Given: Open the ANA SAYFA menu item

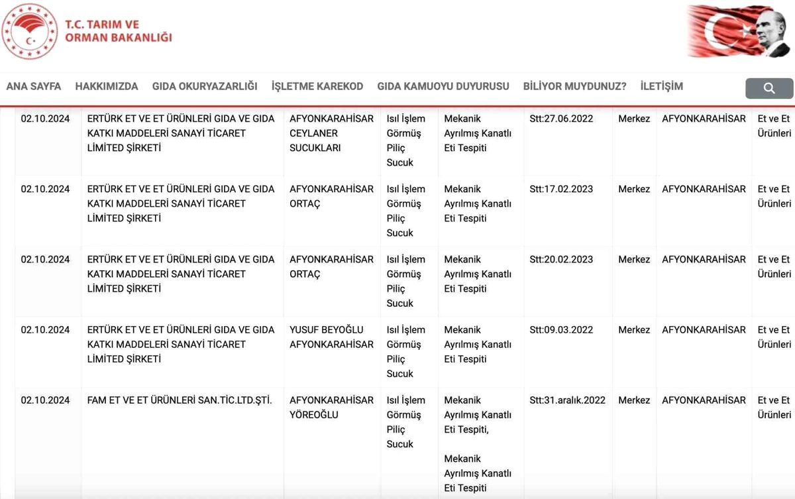Looking at the screenshot, I should coord(34,86).
